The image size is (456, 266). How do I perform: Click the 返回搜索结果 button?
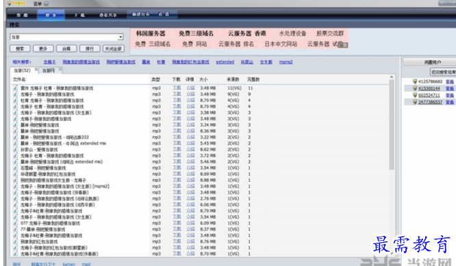[443, 72]
